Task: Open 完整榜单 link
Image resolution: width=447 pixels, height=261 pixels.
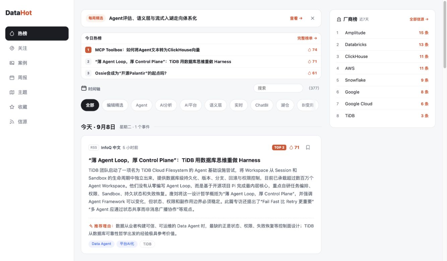Action: point(307,38)
